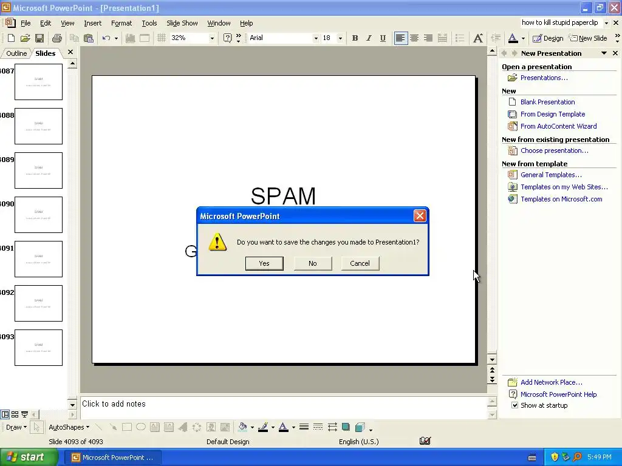Start Slide Show view icon at bottom left
This screenshot has height=466, width=622.
pos(24,414)
